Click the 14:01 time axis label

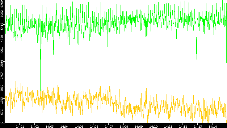[20, 126]
